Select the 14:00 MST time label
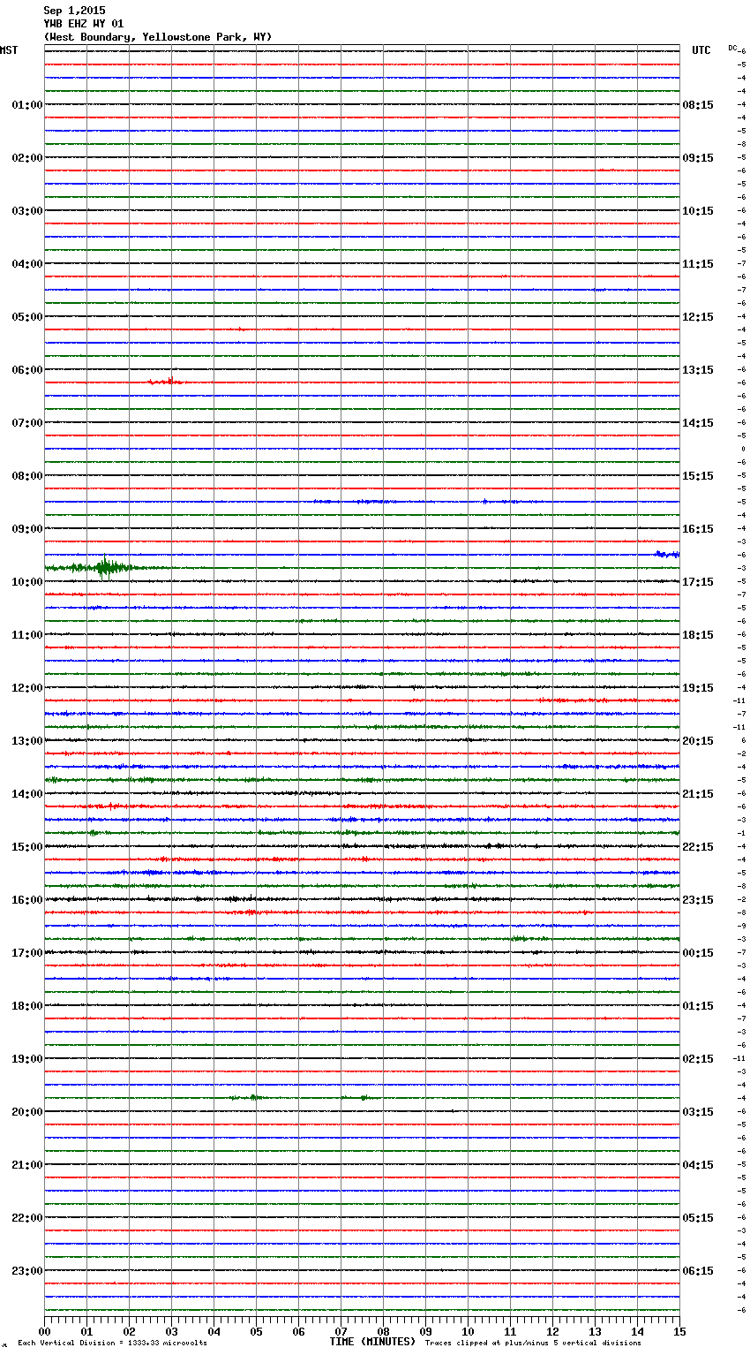Viewport: 750px width, 1355px height. pyautogui.click(x=27, y=794)
